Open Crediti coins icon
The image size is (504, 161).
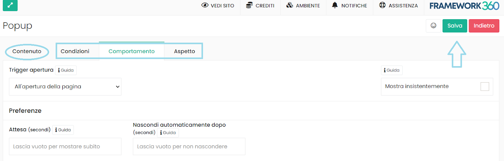click(x=249, y=5)
